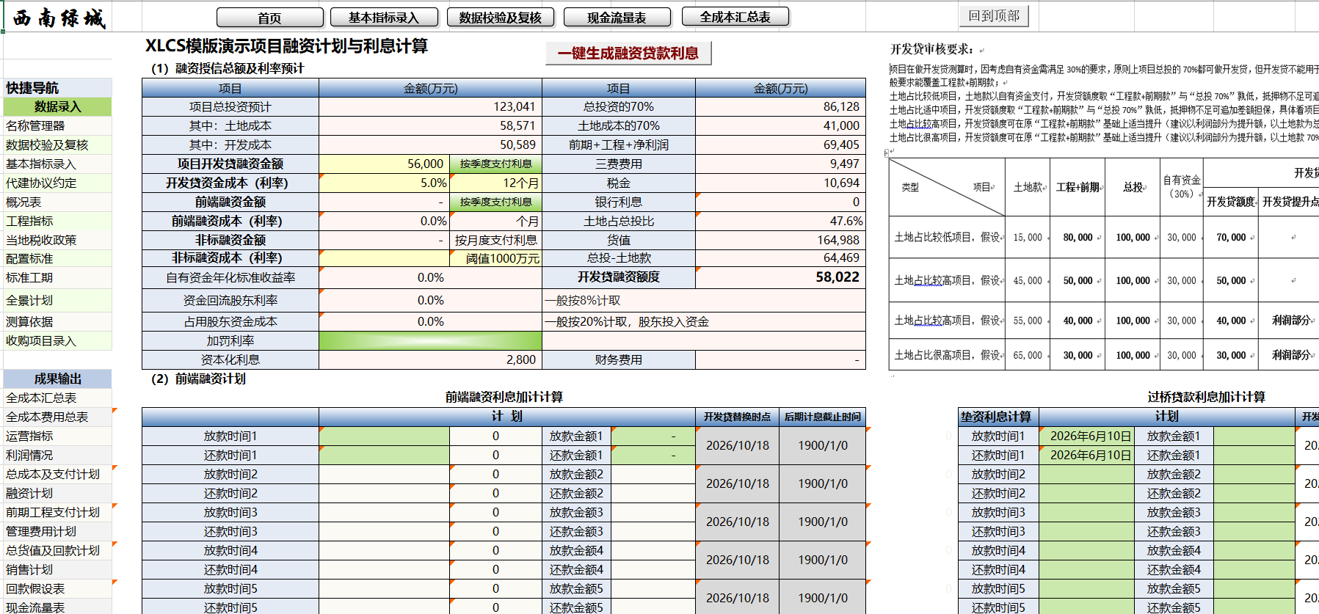Screen dimensions: 1319x614
Task: Open 总货值及回款计划 sidebar entry
Action: pos(57,550)
